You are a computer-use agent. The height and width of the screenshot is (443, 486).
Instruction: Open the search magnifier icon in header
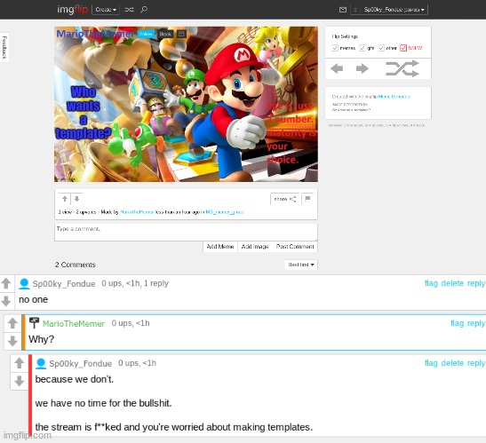[x=144, y=10]
